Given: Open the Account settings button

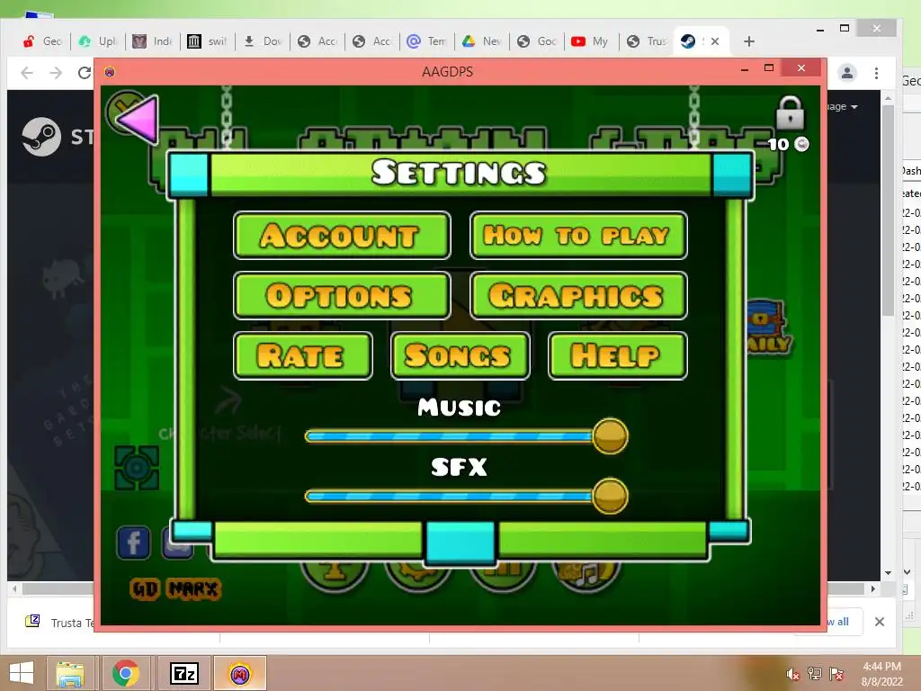Looking at the screenshot, I should tap(342, 236).
